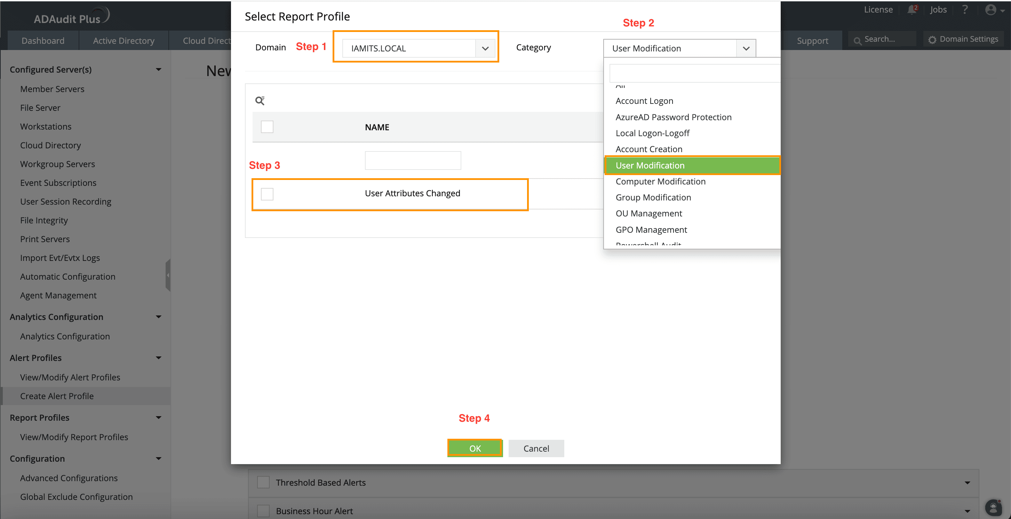This screenshot has height=519, width=1011.
Task: Switch to the Active Directory tab
Action: coord(124,41)
